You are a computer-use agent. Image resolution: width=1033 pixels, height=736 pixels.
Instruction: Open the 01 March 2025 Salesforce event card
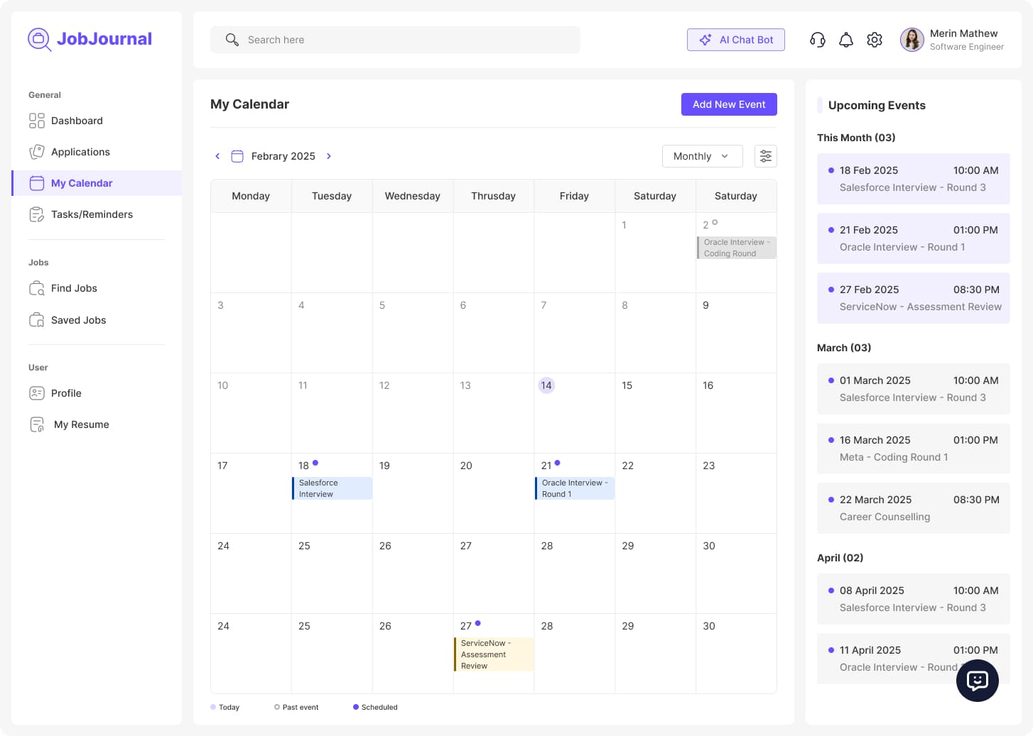coord(914,389)
